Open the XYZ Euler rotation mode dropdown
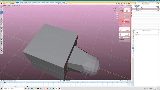Image resolution: width=160 pixels, height=90 pixels. [x=125, y=37]
